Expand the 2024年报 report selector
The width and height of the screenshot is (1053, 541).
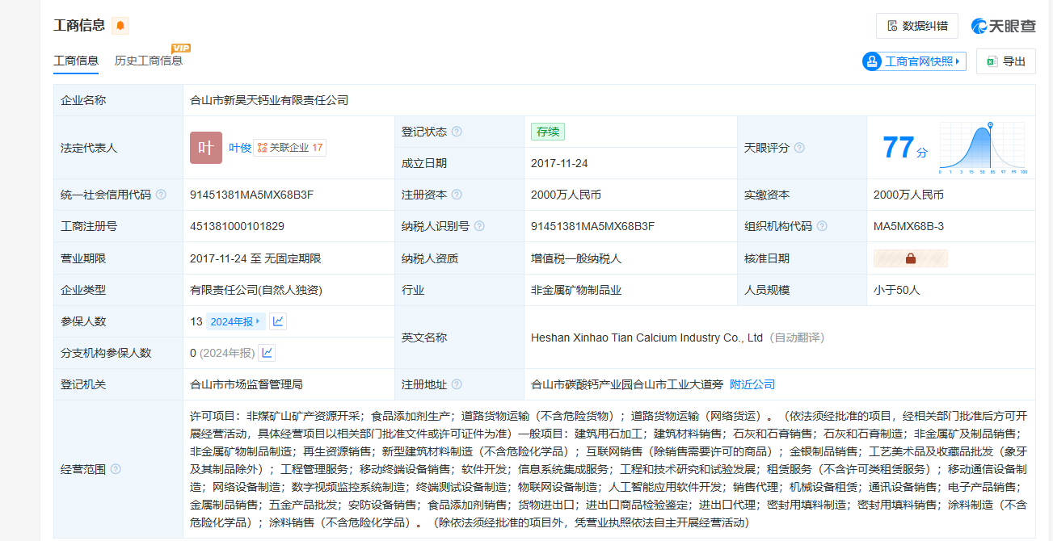point(236,321)
